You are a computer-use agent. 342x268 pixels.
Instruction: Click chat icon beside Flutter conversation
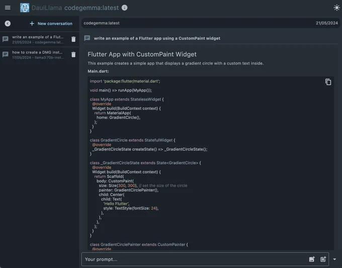(6, 39)
